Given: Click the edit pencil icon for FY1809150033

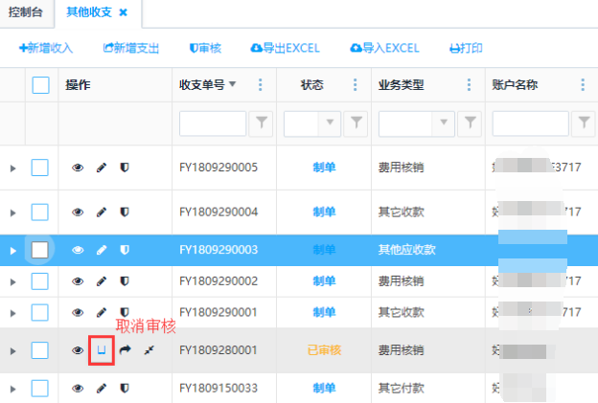Looking at the screenshot, I should [102, 389].
